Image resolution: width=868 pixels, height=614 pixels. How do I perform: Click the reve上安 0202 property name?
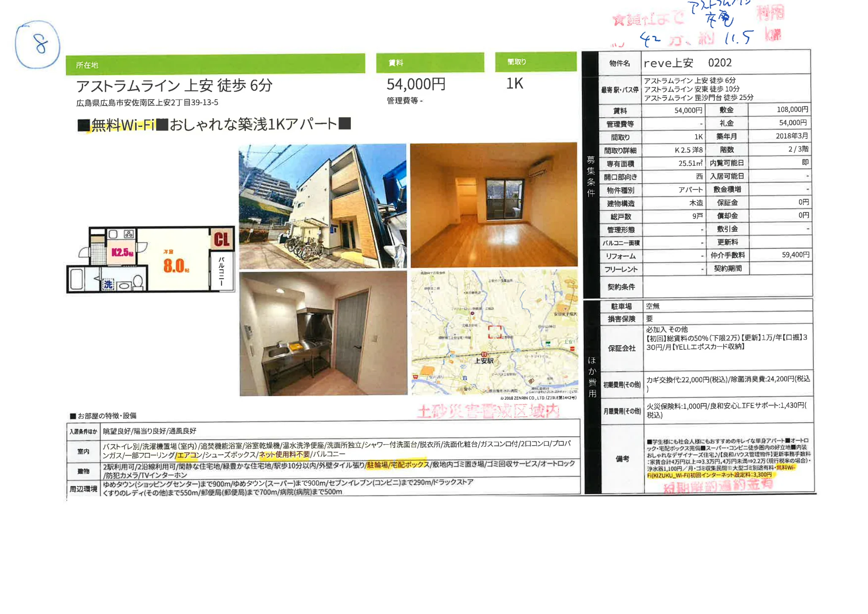click(687, 63)
